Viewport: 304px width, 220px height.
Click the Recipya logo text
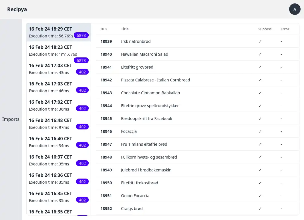click(x=17, y=9)
